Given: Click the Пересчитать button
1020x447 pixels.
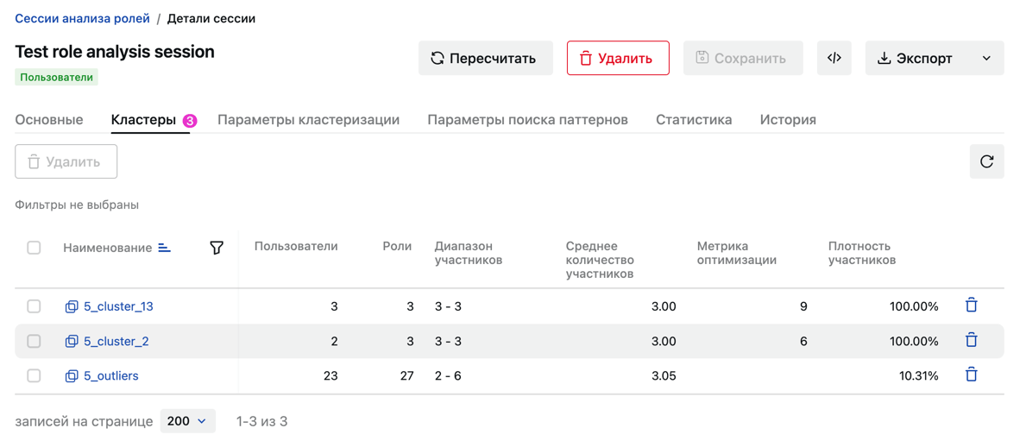Looking at the screenshot, I should pyautogui.click(x=485, y=58).
